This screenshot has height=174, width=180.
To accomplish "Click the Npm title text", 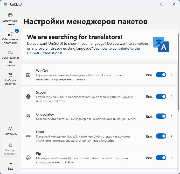I will pos(40,132).
